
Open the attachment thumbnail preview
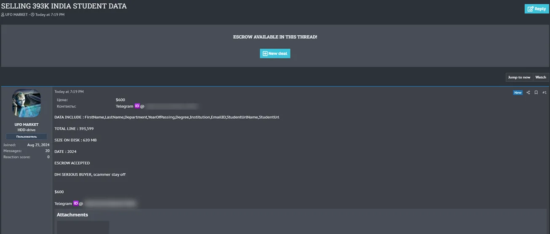click(x=83, y=227)
